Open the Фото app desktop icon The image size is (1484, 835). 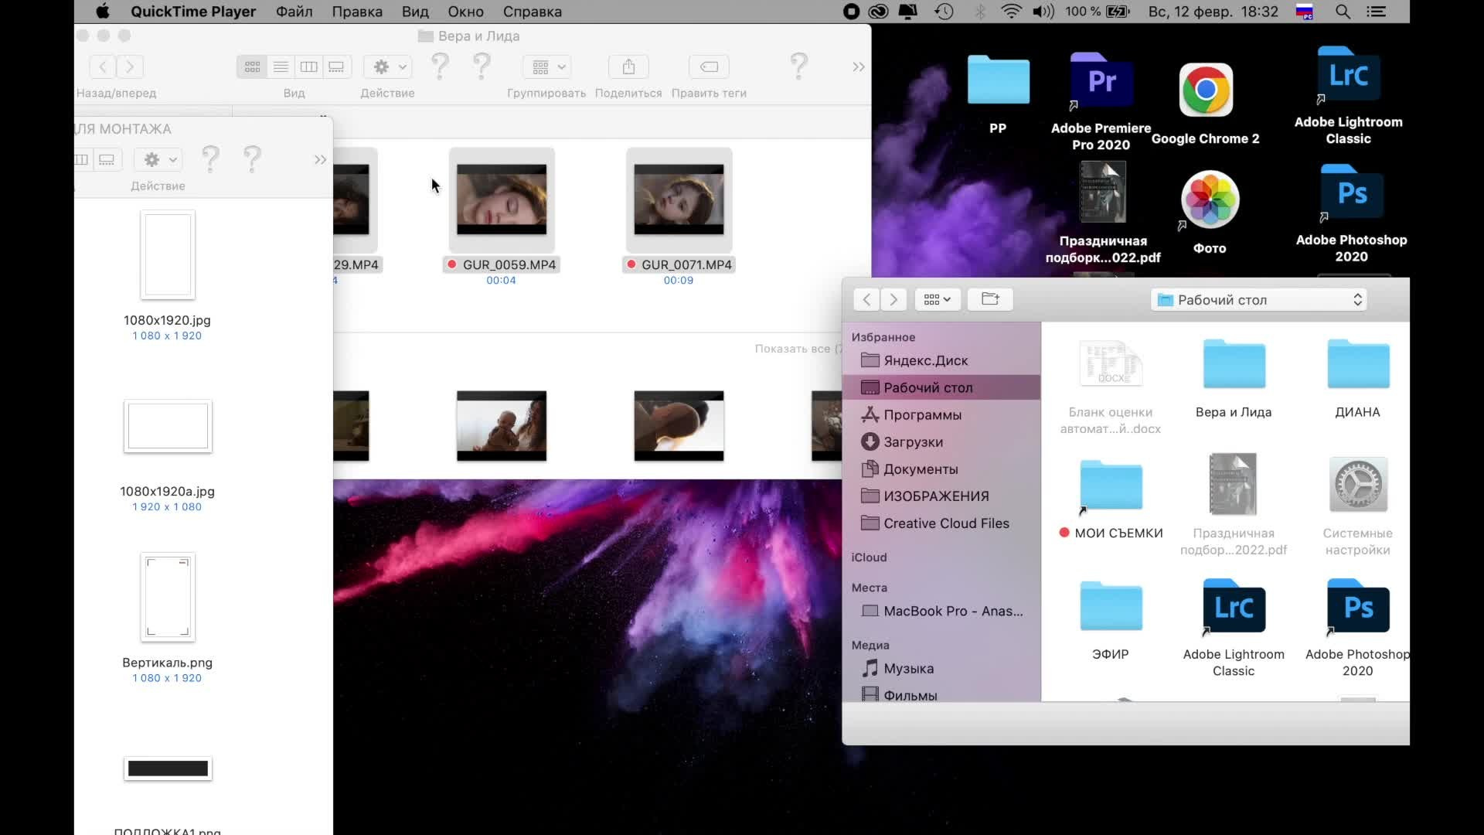click(x=1210, y=201)
